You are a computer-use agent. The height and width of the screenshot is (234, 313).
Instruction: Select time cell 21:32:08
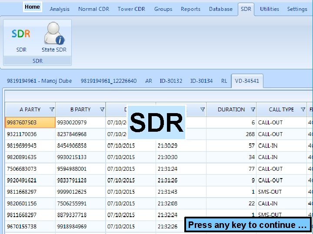tap(181, 203)
